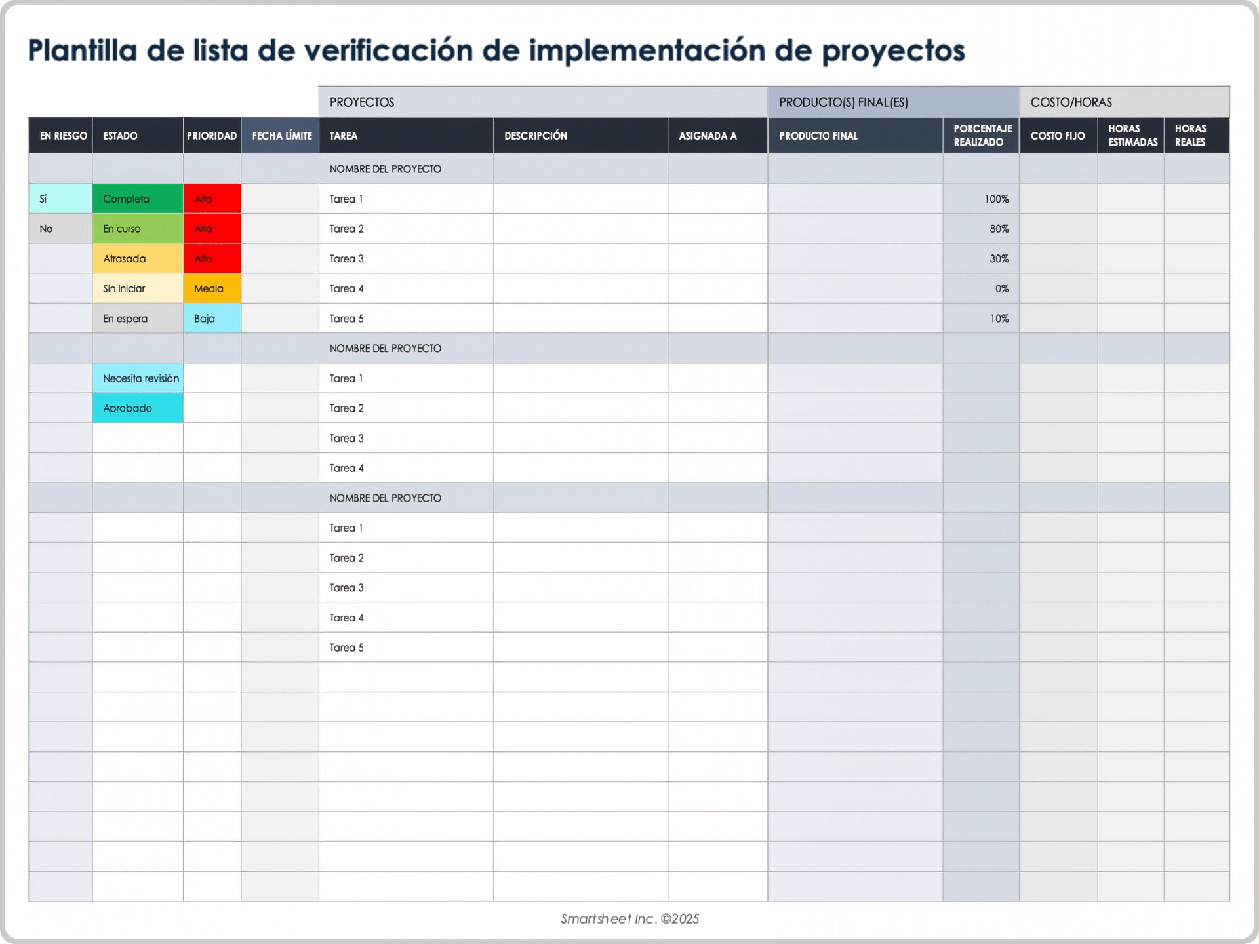Click the 'PRODUCTO(S) FINAL(ES)' header
The height and width of the screenshot is (944, 1259).
pyautogui.click(x=843, y=102)
